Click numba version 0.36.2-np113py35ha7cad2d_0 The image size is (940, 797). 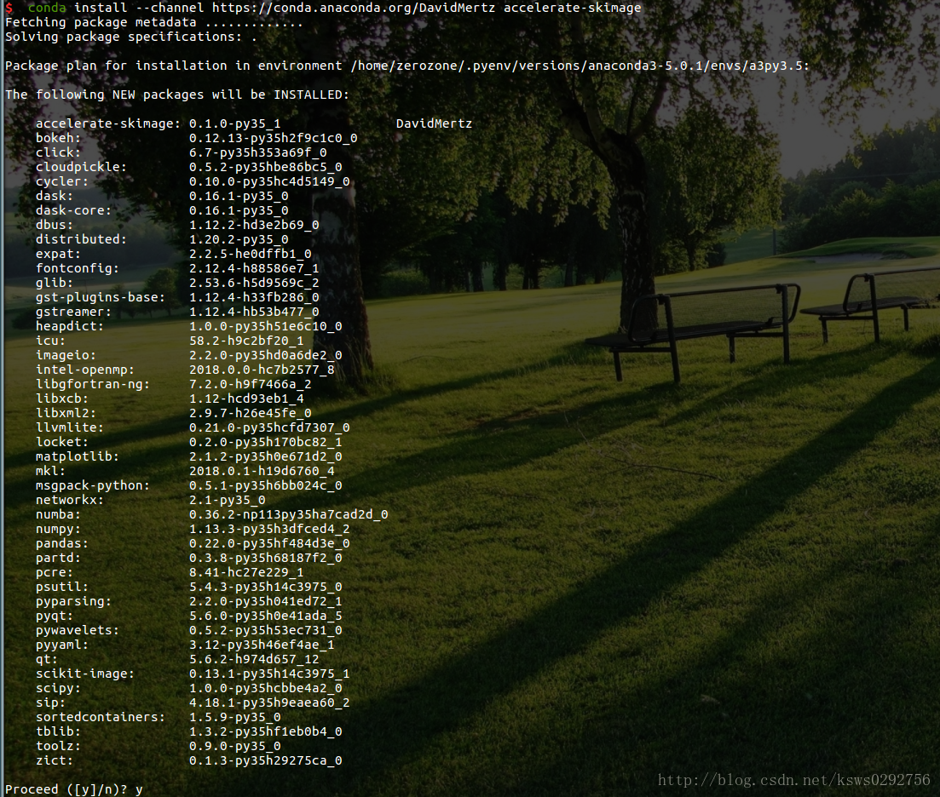(x=288, y=514)
